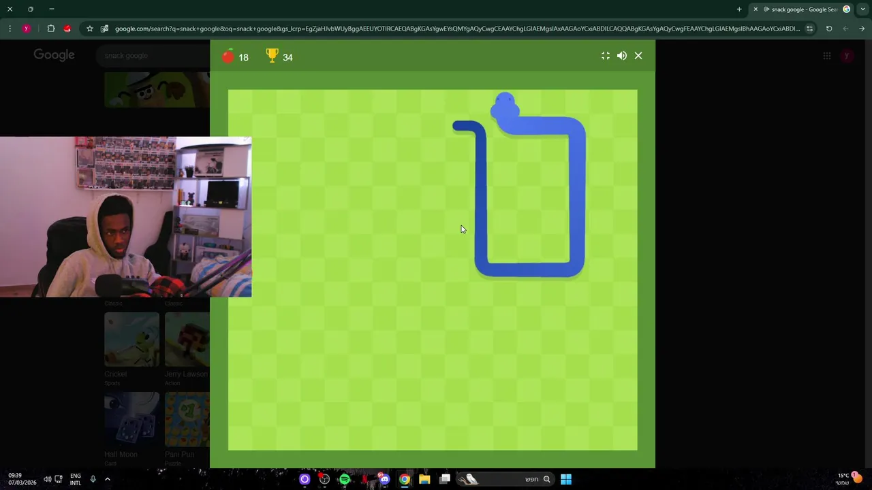Open the Google apps grid

click(826, 56)
